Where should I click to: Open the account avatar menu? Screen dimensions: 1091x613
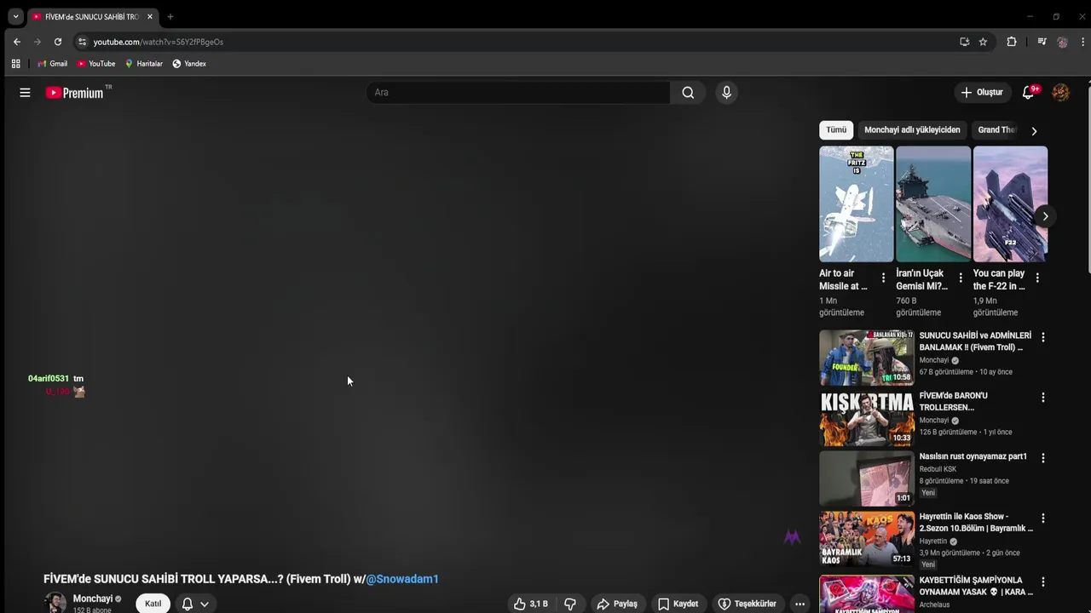[1061, 93]
